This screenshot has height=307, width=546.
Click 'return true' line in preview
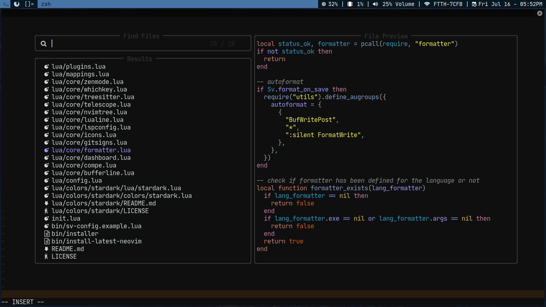point(283,241)
